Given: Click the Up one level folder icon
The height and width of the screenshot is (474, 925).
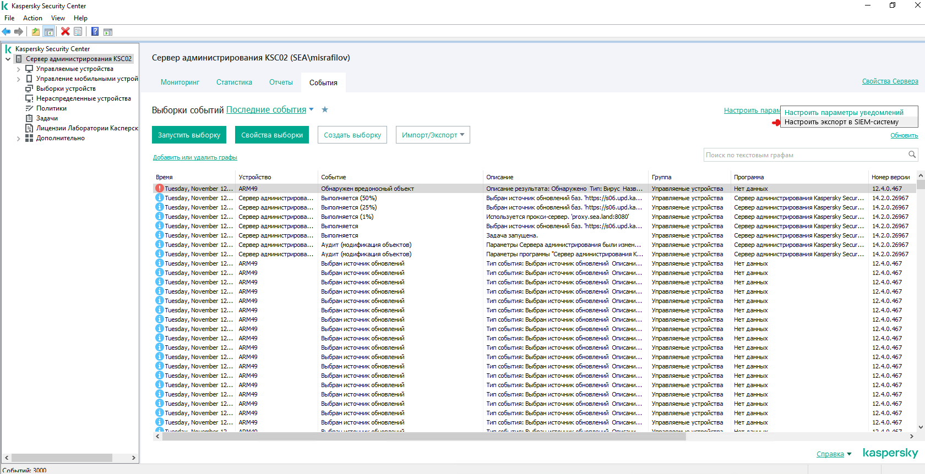Looking at the screenshot, I should pos(36,32).
